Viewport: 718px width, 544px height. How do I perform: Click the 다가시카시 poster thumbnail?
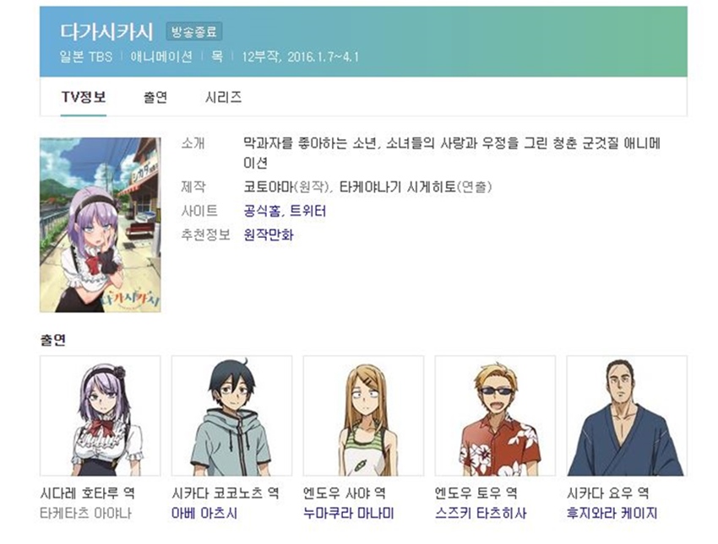pos(101,225)
